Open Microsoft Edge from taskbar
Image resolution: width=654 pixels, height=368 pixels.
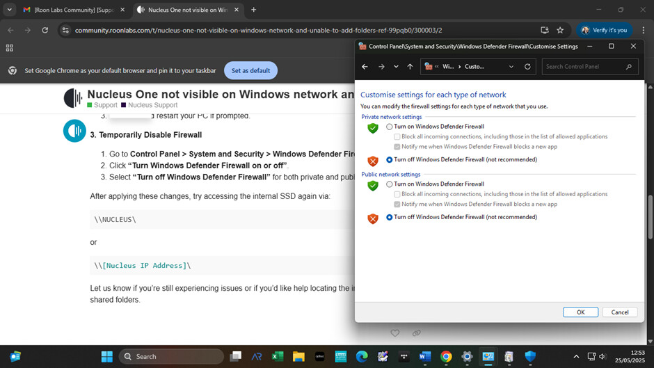point(362,357)
